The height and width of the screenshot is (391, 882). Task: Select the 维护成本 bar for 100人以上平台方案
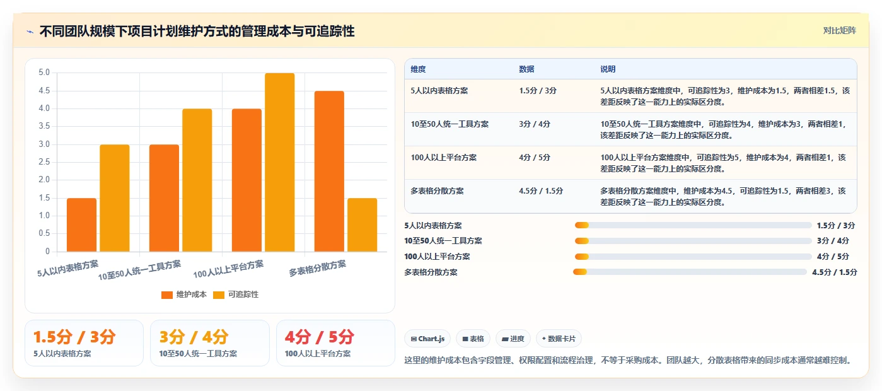coord(247,180)
